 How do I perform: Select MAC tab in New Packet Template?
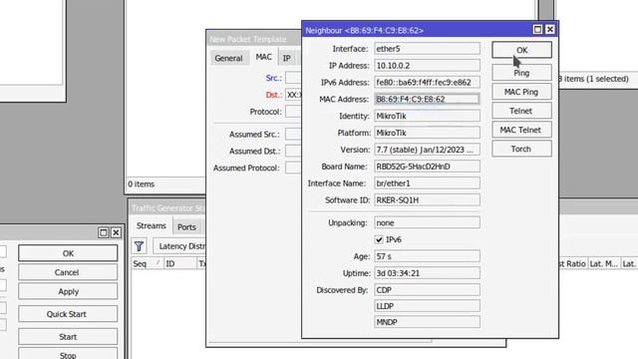(263, 57)
